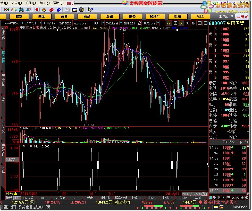Switch to the macd背离 indicator tab
Screen dimensions: 252x211
59,198
